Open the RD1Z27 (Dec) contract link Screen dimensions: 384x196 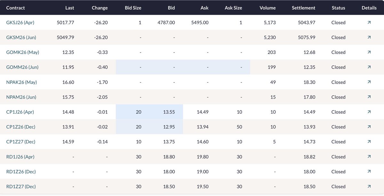(21, 186)
